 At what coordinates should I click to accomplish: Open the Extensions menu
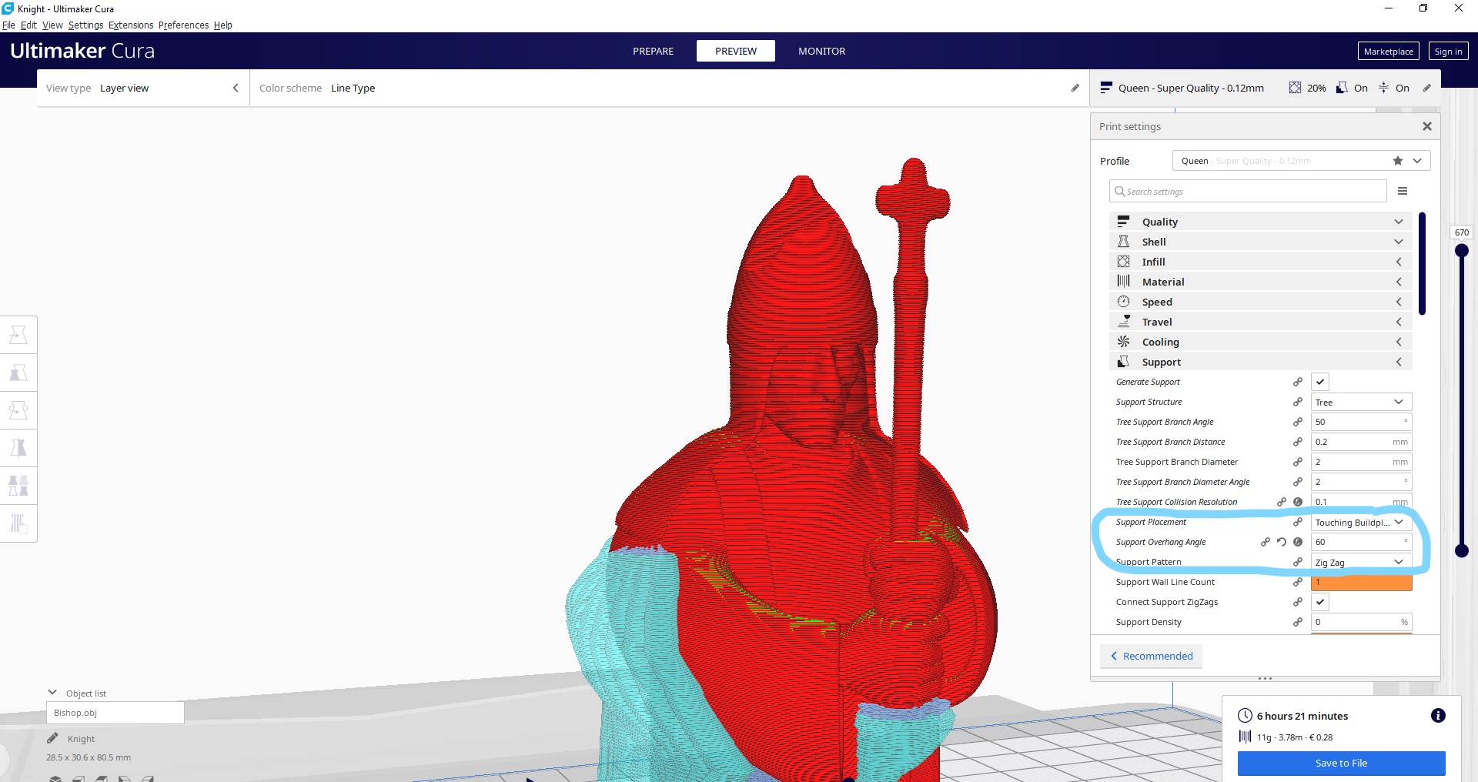click(130, 25)
